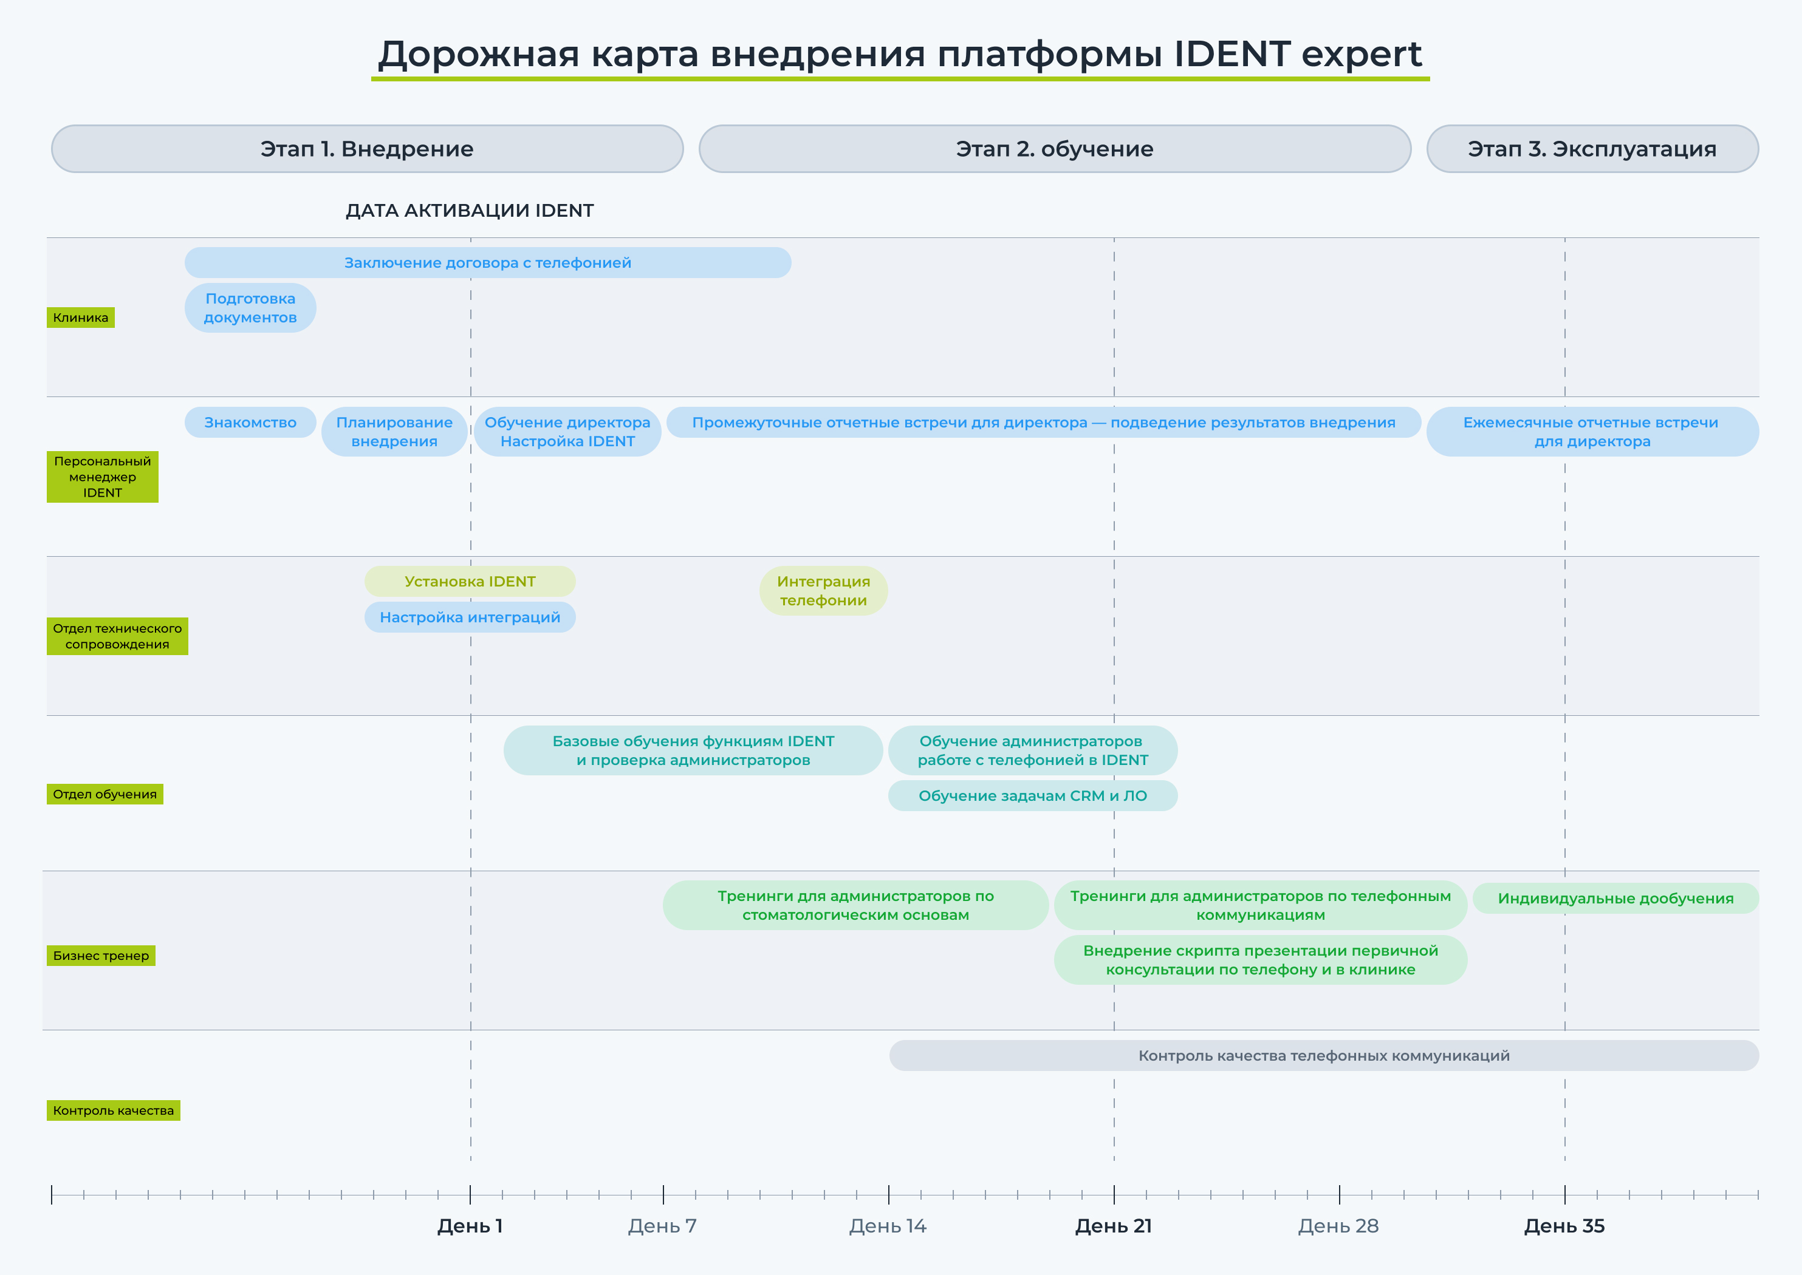Click the 'Индивидуальные дообучения' task bar
This screenshot has height=1275, width=1802.
(x=1616, y=898)
